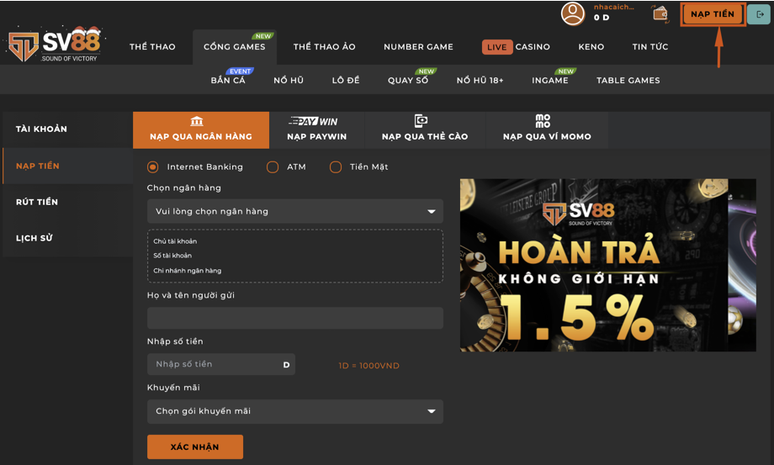This screenshot has height=465, width=774.
Task: Click the Nạp Tiền button in the header
Action: pos(713,14)
